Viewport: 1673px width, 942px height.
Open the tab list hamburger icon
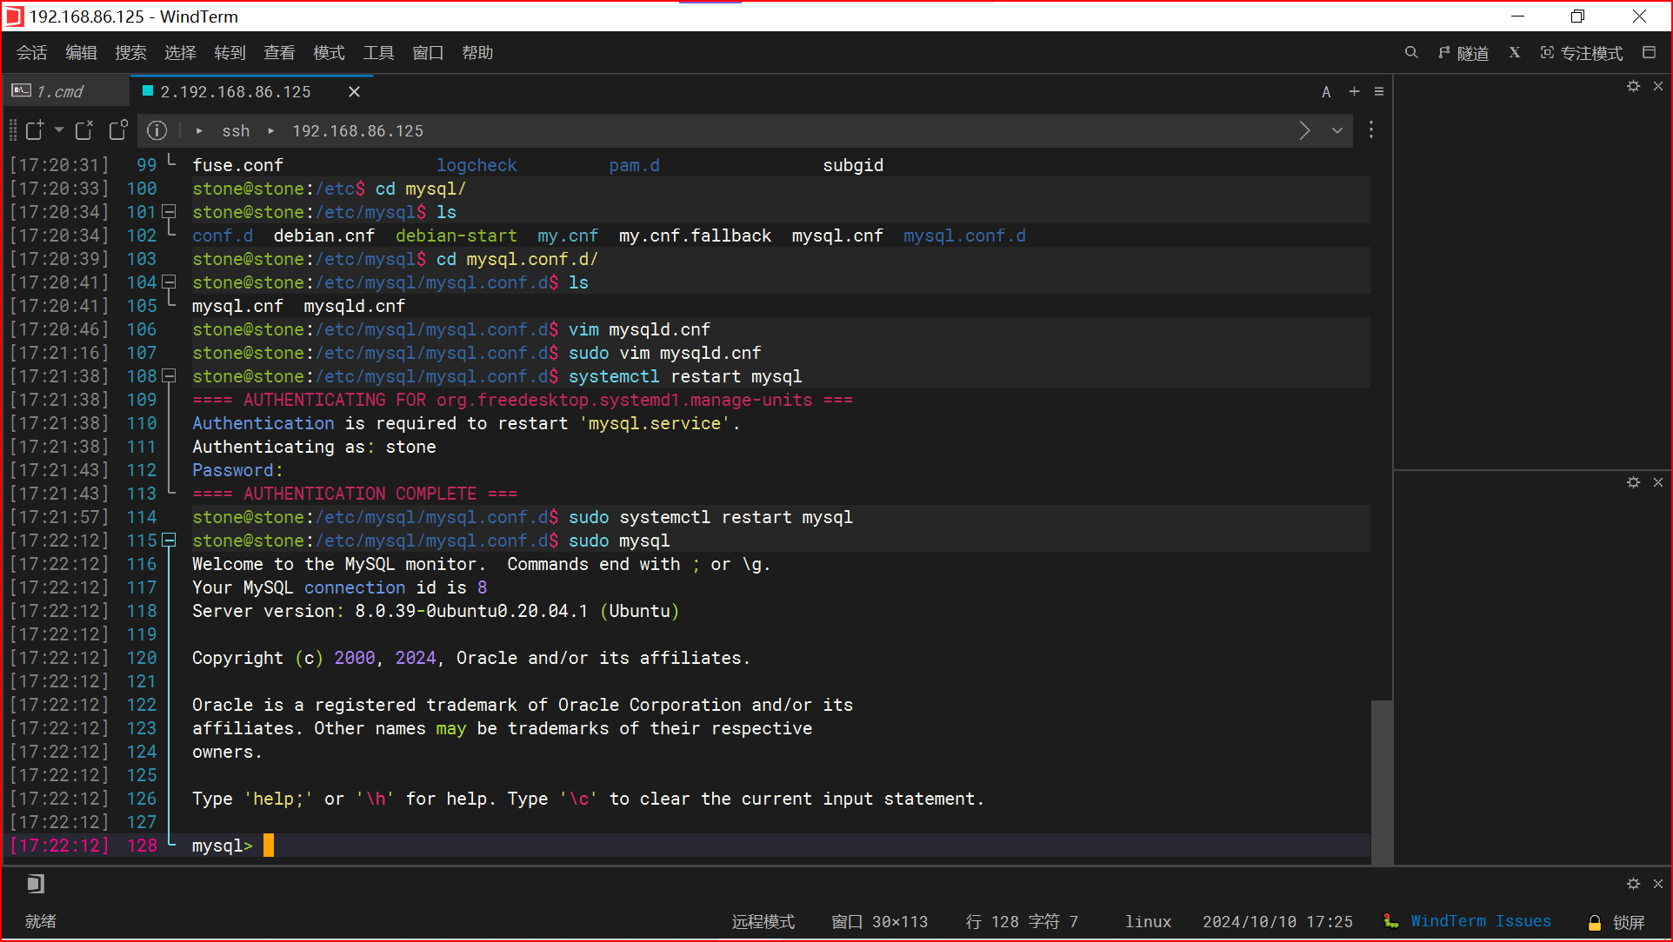tap(1379, 91)
